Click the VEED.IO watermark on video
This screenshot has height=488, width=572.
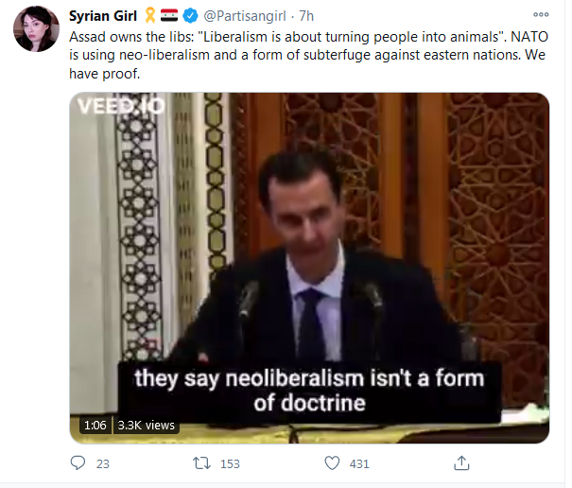pos(121,106)
